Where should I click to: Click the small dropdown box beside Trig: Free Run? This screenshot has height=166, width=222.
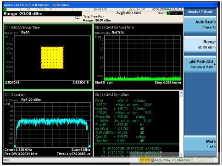pyautogui.click(x=78, y=18)
